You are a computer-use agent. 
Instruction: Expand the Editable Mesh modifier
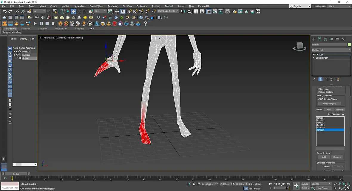[x=314, y=58]
